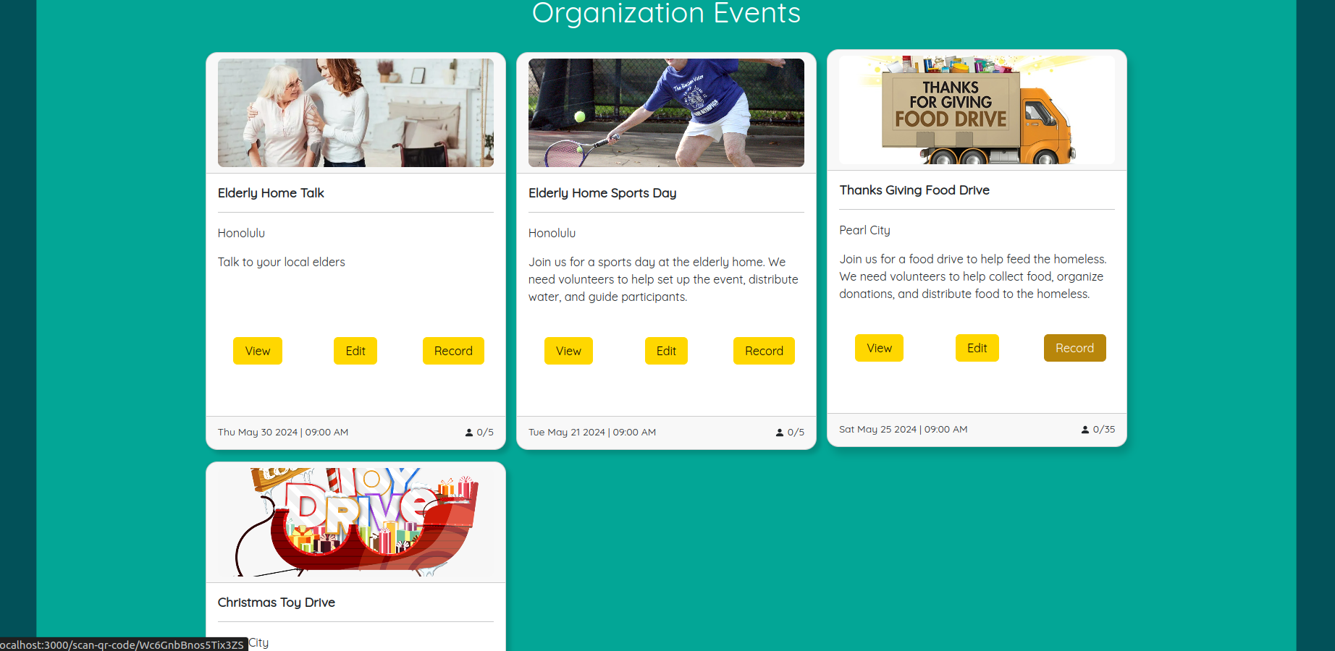This screenshot has width=1335, height=651.
Task: Edit the Elderly Home Talk event
Action: click(355, 351)
